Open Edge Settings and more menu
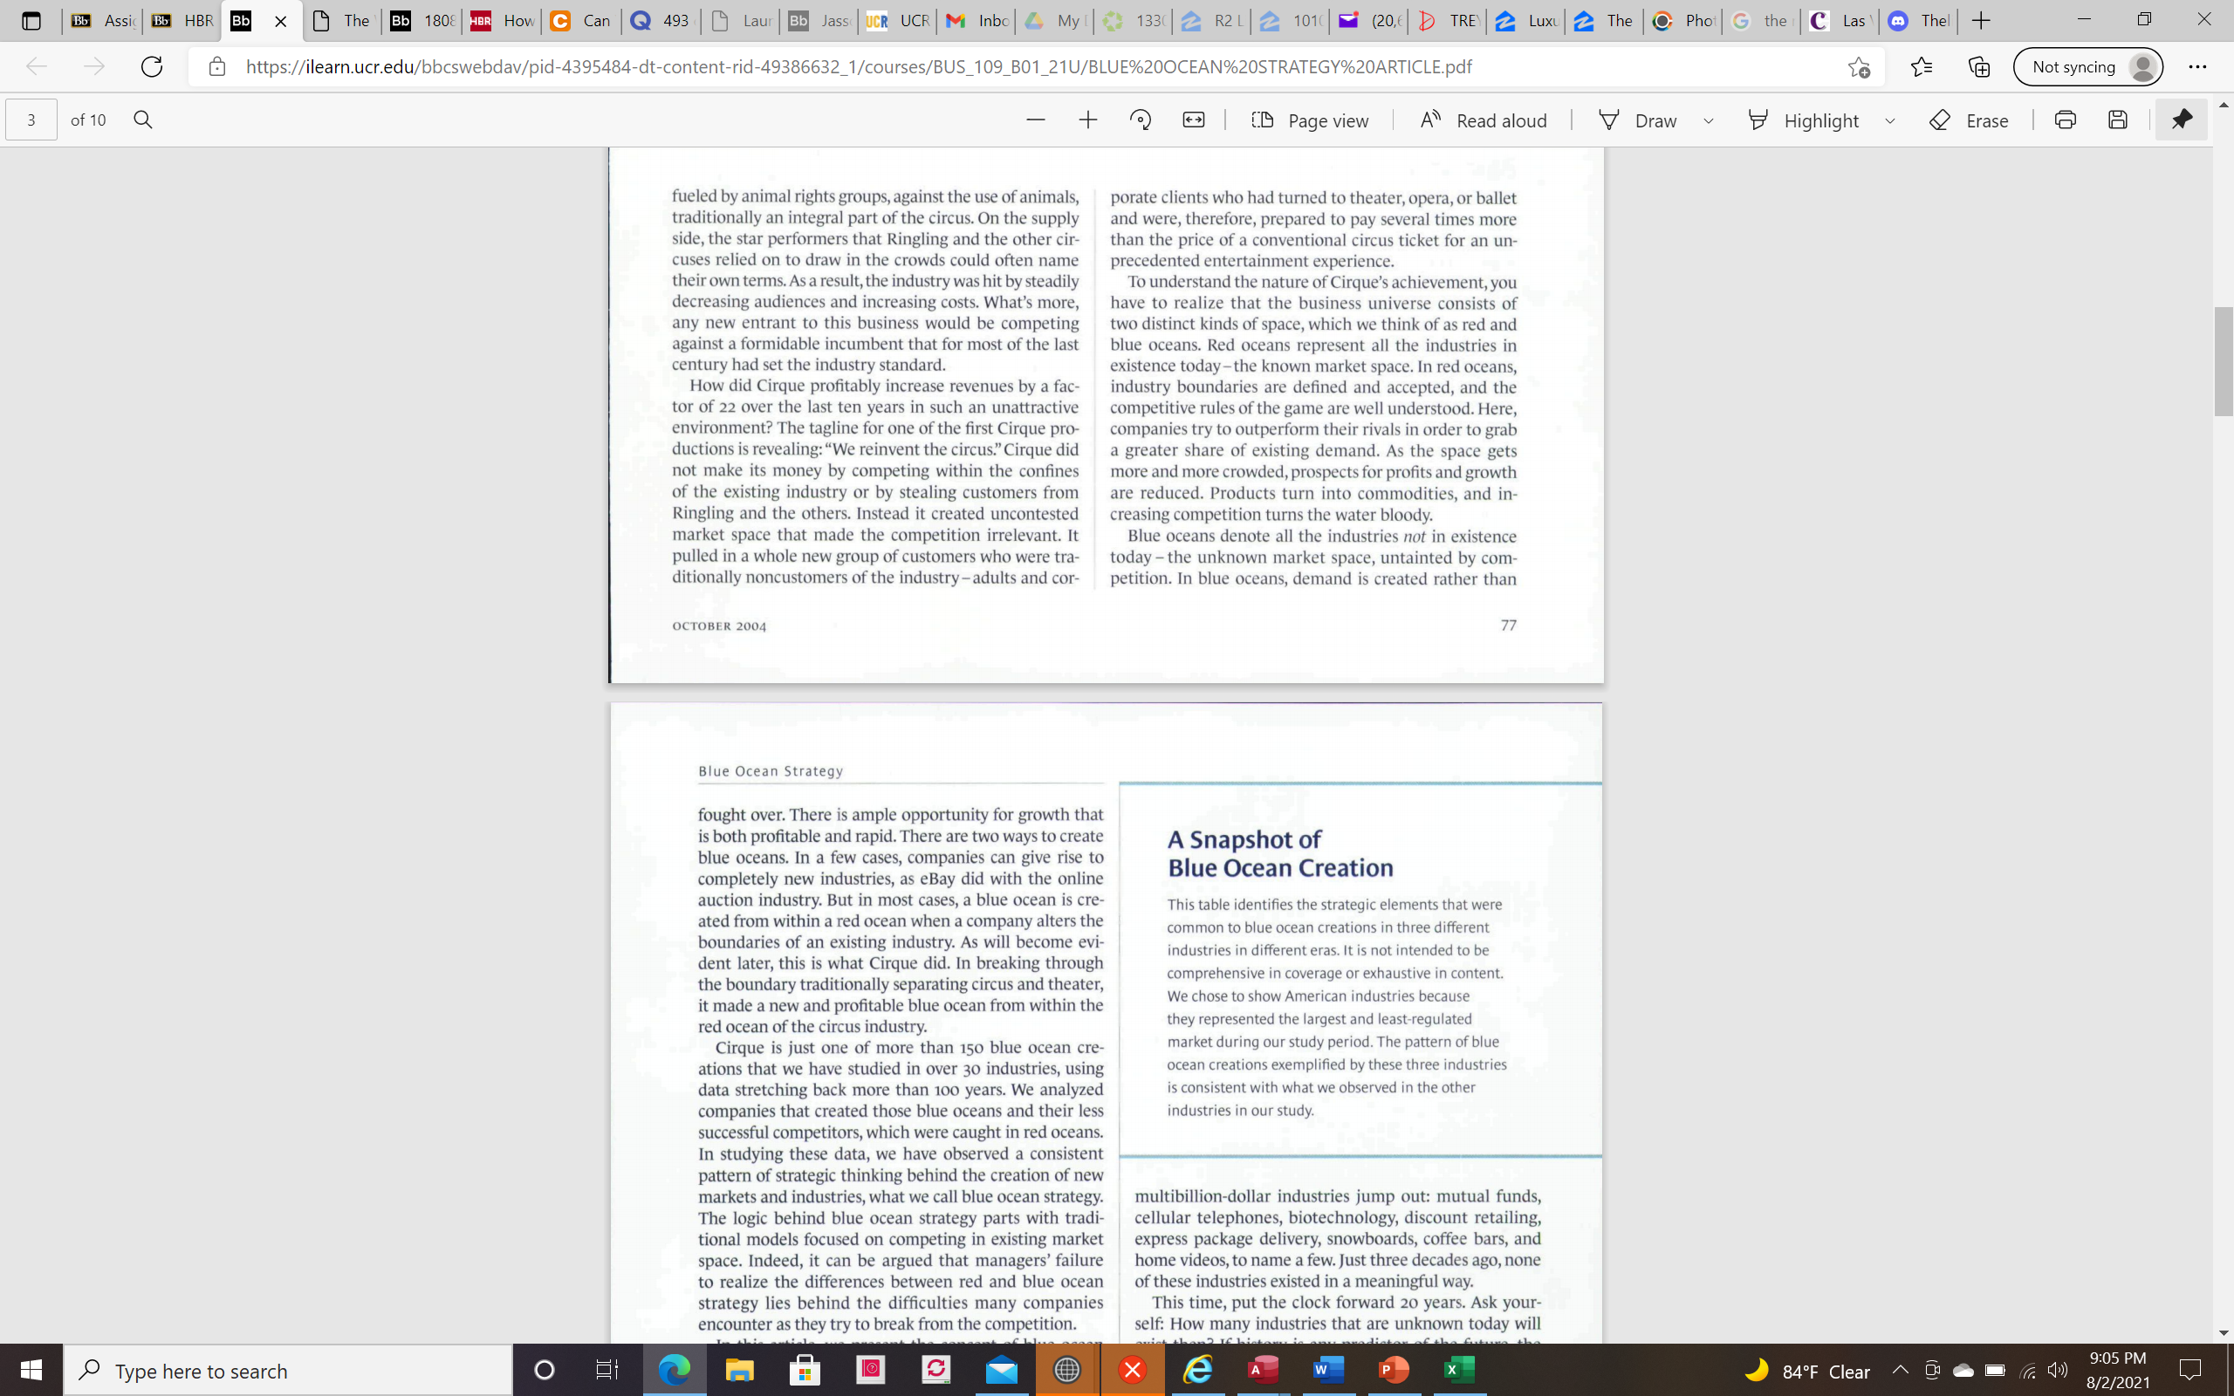 pyautogui.click(x=2198, y=66)
